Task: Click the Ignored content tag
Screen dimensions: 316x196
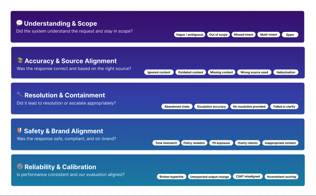Action: (159, 72)
